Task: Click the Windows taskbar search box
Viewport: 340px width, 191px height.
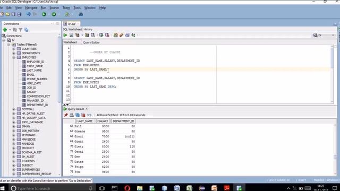Action: (x=52, y=188)
